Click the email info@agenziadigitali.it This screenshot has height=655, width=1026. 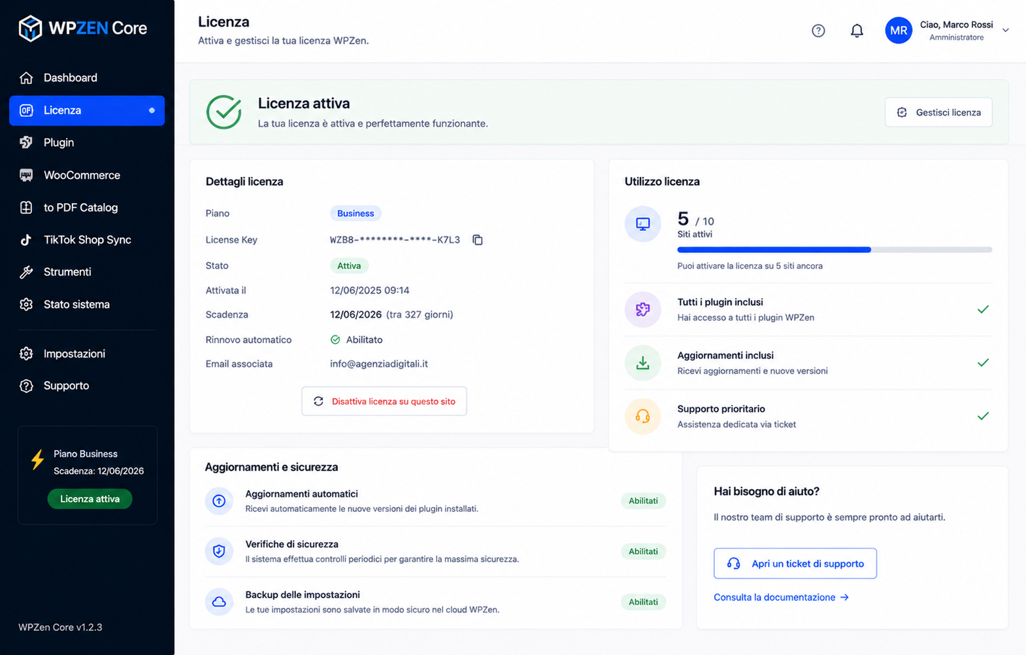tap(379, 364)
